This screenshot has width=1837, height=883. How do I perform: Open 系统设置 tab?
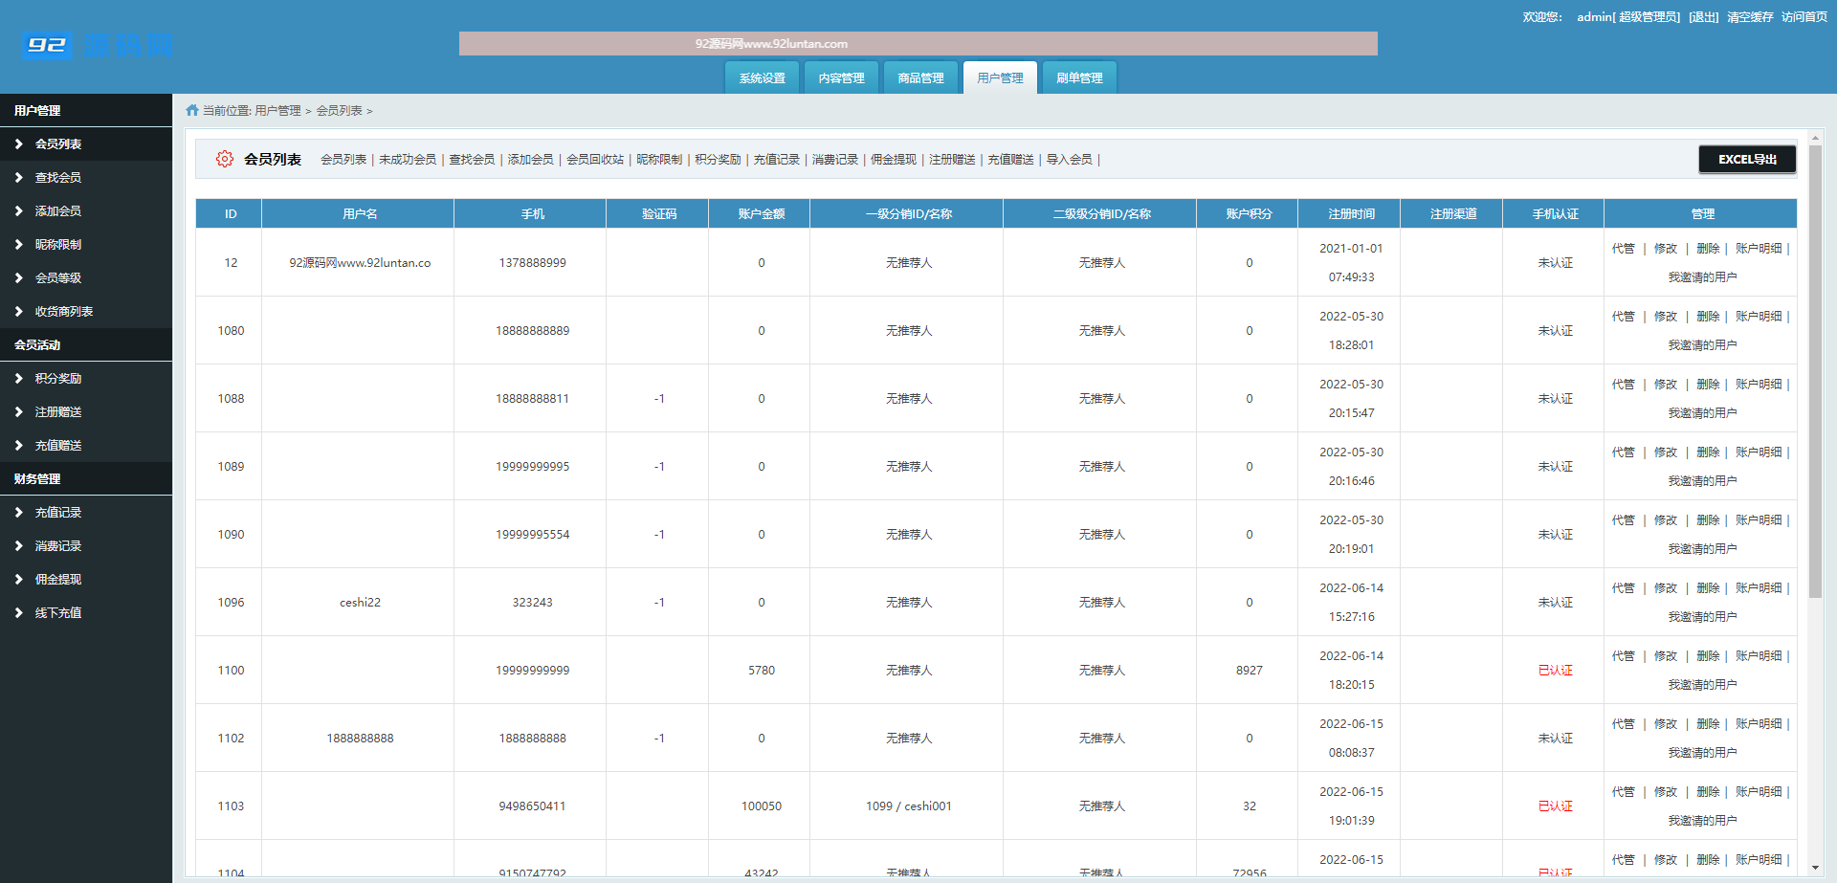click(762, 77)
